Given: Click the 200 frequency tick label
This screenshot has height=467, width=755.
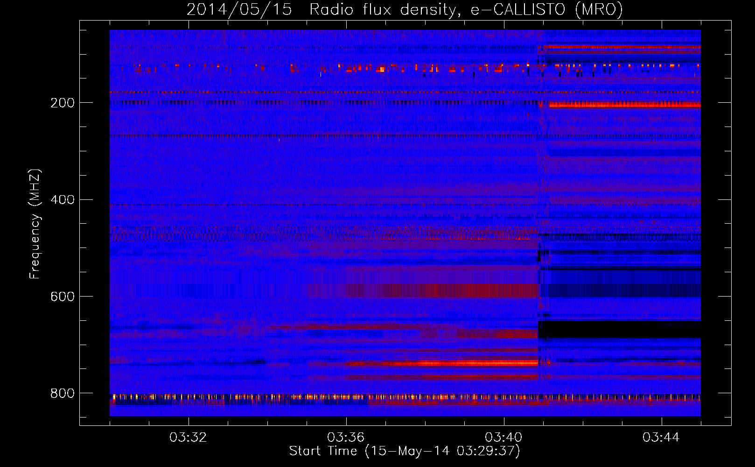Looking at the screenshot, I should click(x=62, y=103).
